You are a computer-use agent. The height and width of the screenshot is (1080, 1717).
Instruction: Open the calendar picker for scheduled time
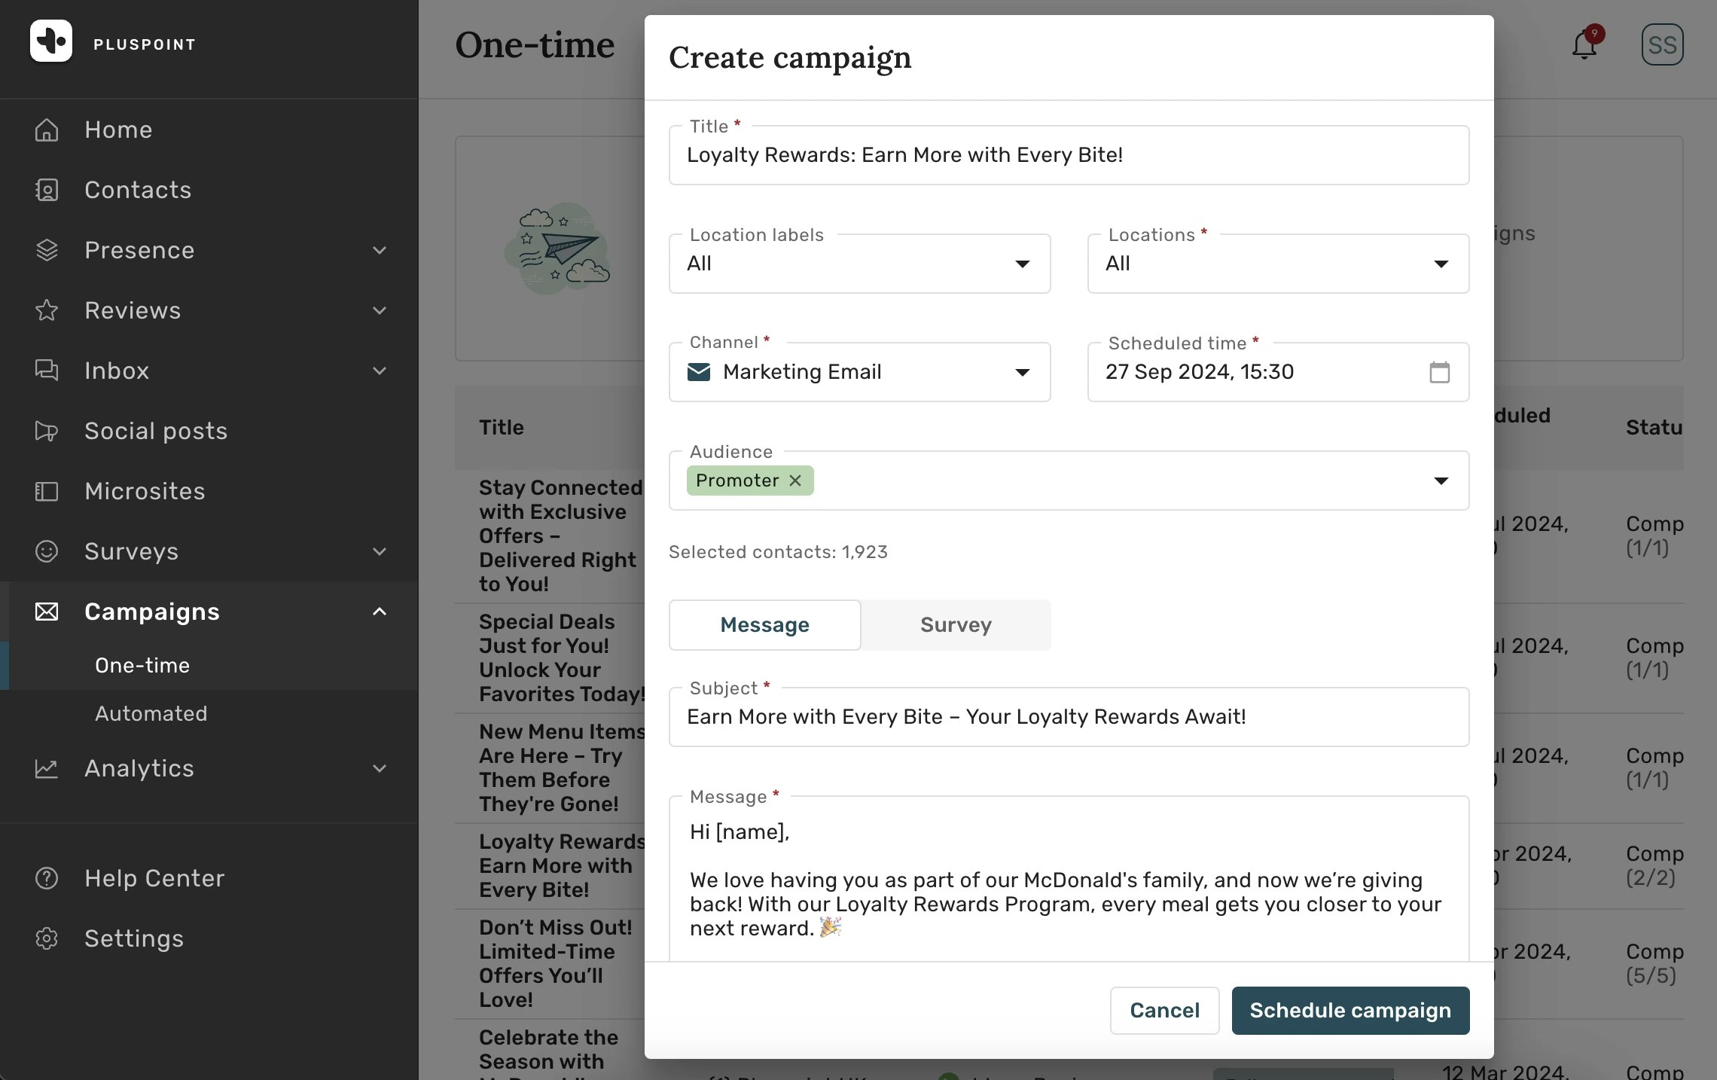1439,372
